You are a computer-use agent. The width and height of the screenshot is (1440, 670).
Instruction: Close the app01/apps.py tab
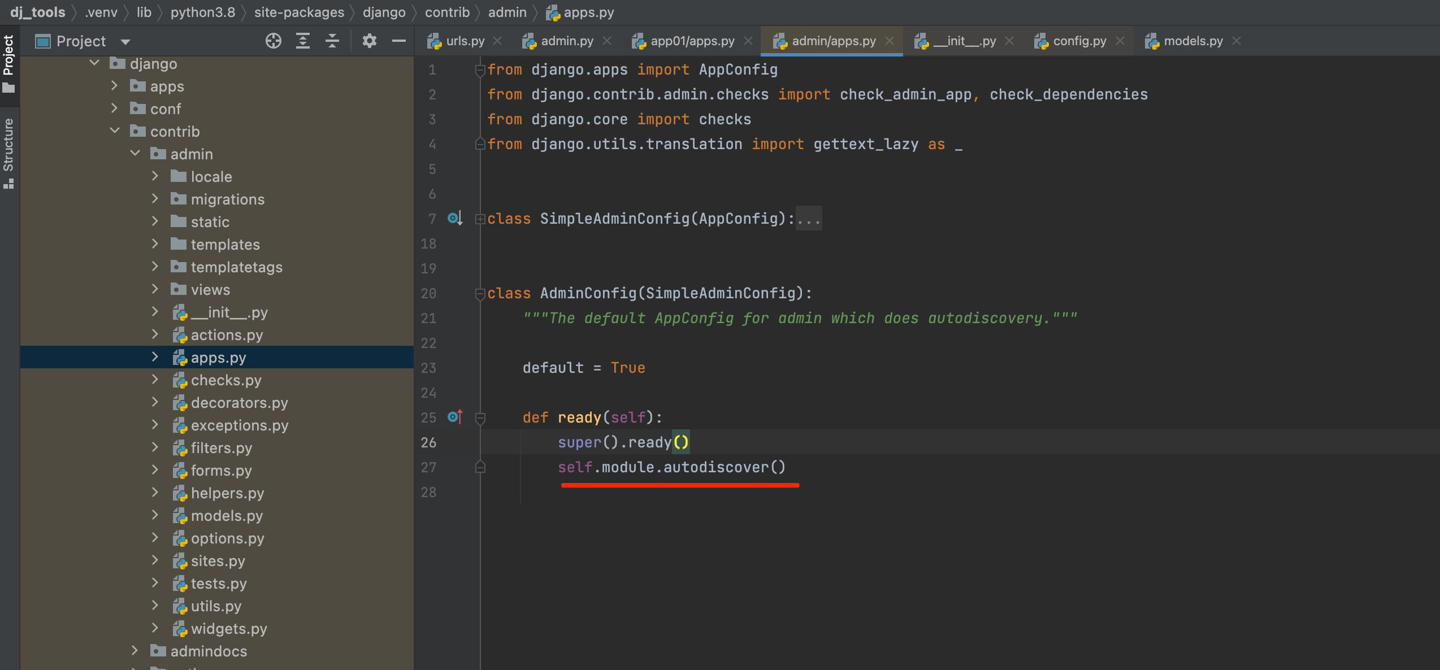tap(749, 41)
